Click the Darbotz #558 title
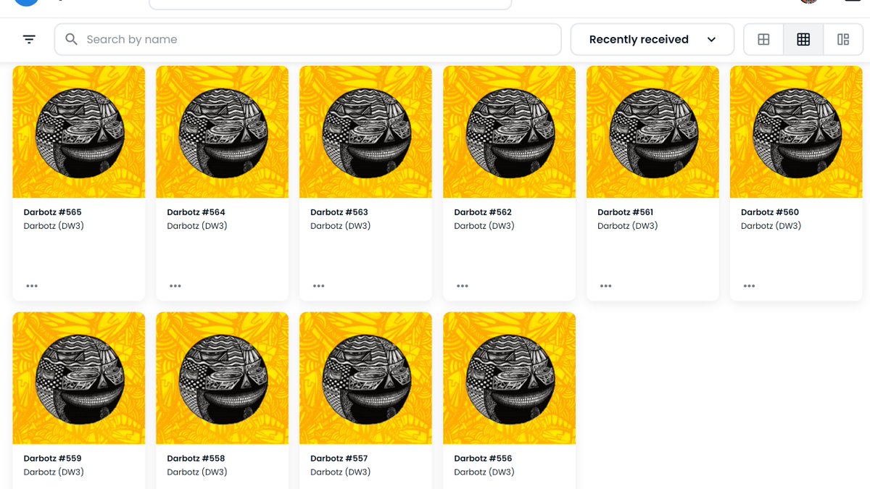 point(196,459)
